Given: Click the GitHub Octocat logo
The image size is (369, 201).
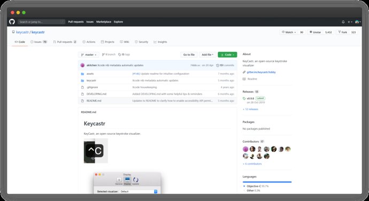Looking at the screenshot, I should coord(12,22).
